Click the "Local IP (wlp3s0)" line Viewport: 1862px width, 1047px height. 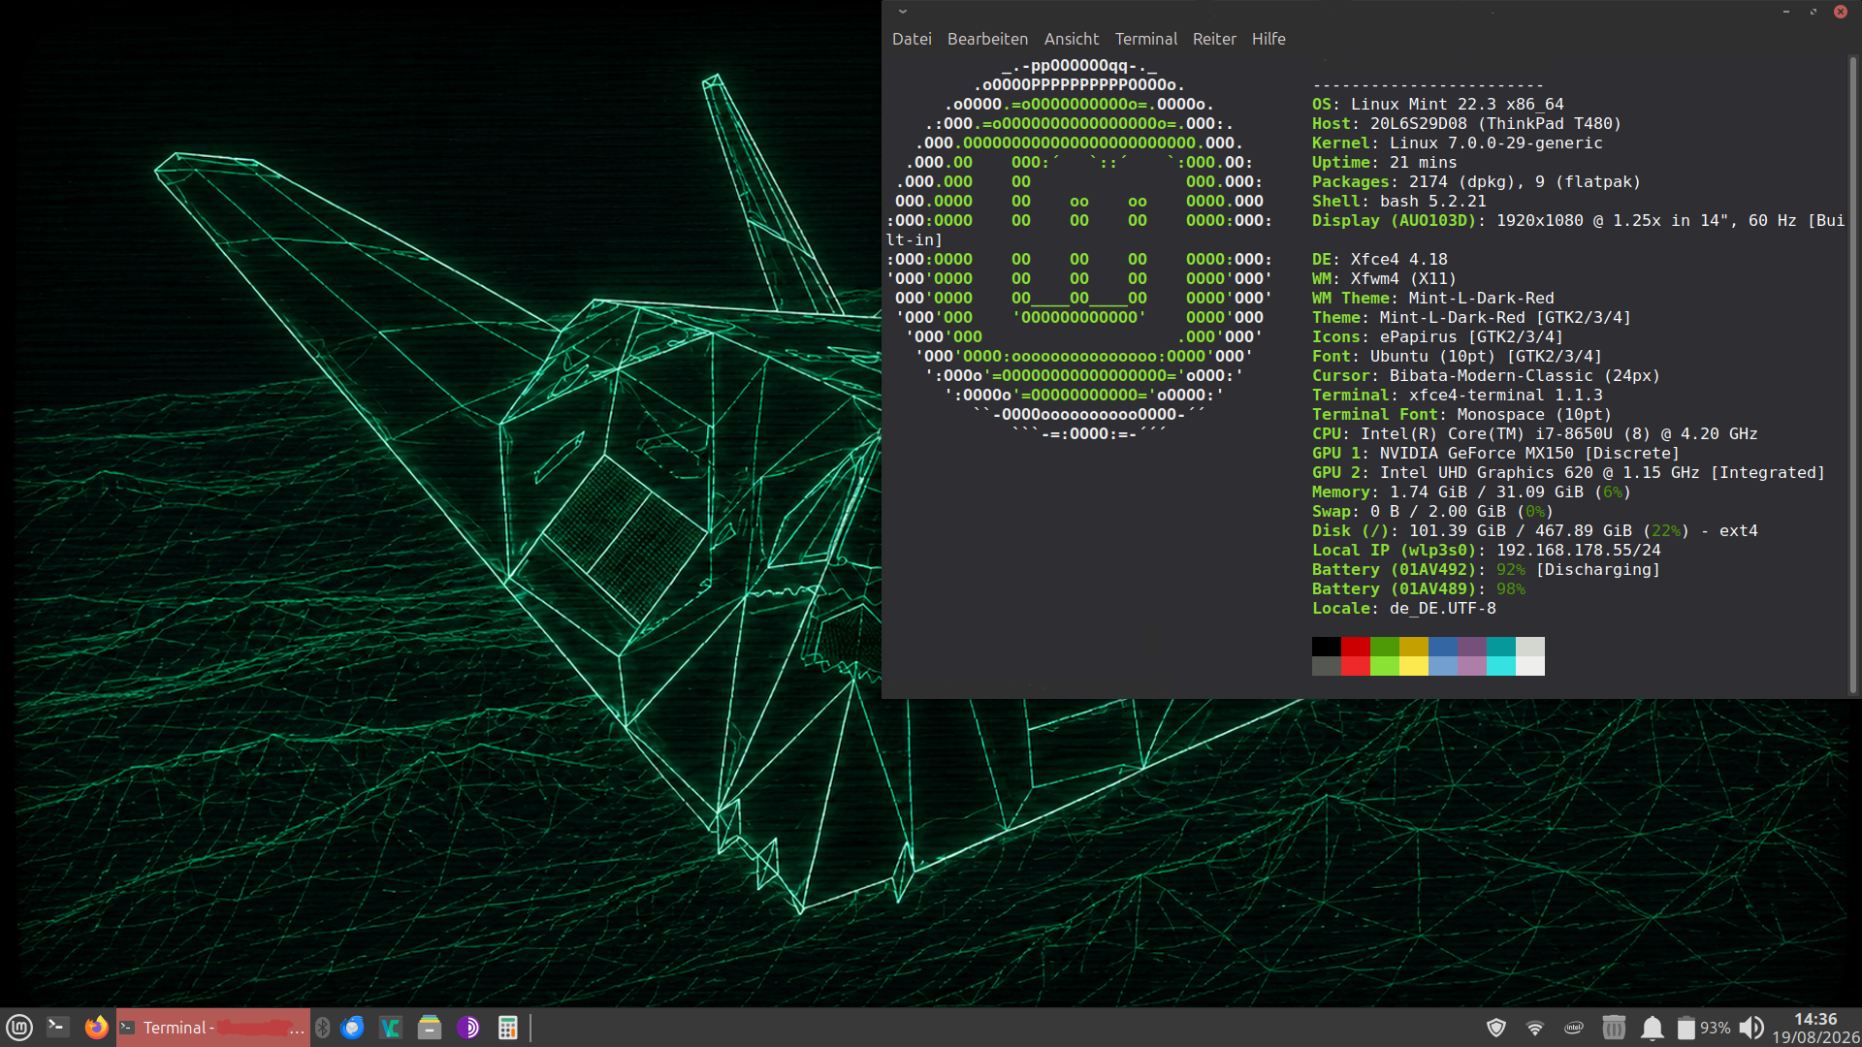(x=1487, y=551)
